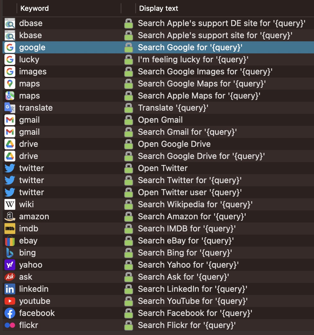Click the Ask logo icon
Screen dimensions: 314x335
[10, 277]
